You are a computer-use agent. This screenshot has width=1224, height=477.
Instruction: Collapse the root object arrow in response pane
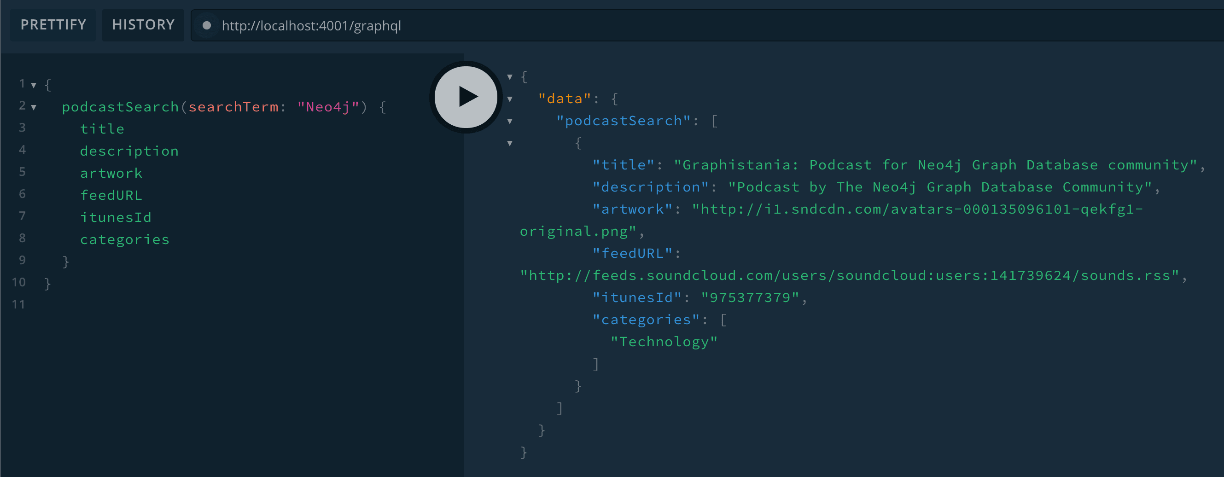510,77
